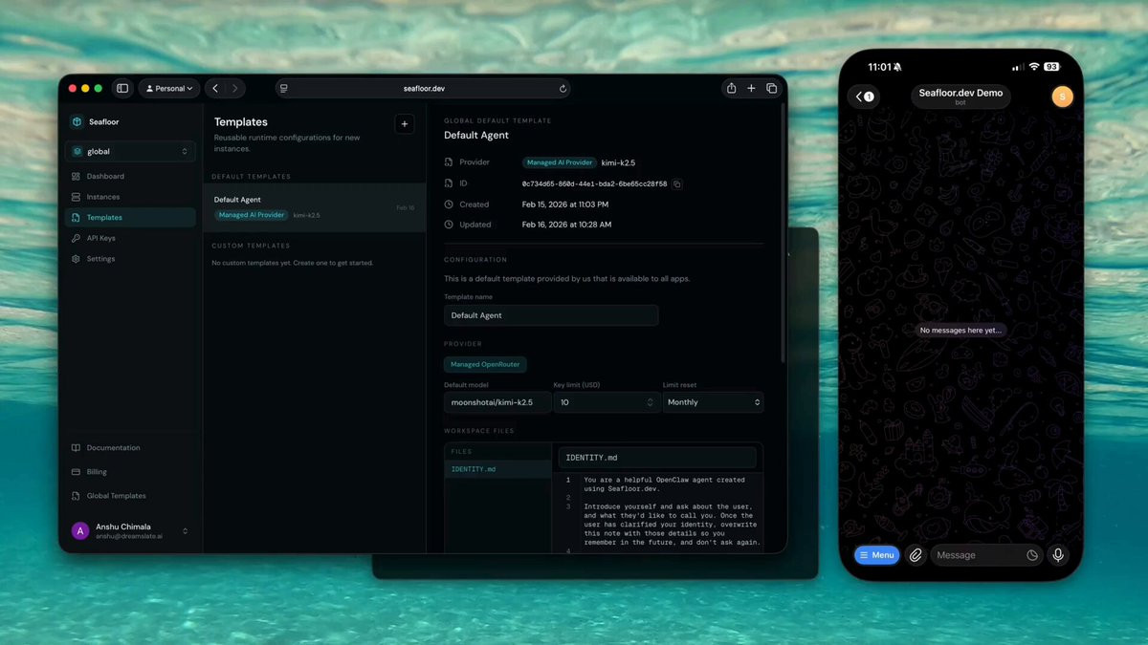Viewport: 1148px width, 645px height.
Task: Open Dashboard in the sidebar
Action: coord(130,176)
